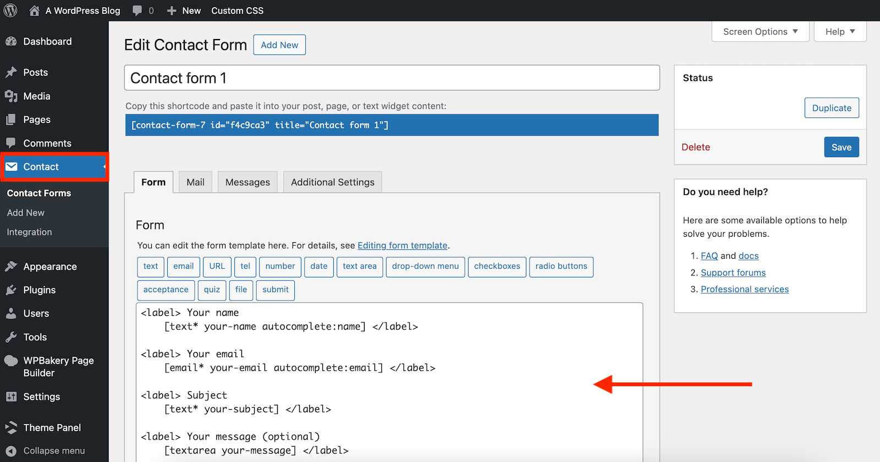Click the Theme Panel icon
Viewport: 880px width, 462px height.
(x=11, y=427)
